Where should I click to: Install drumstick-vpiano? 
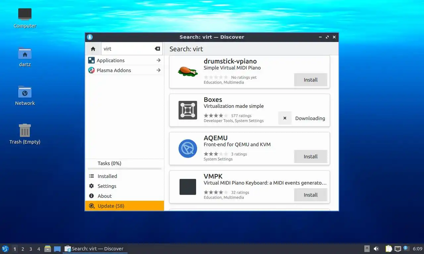(x=311, y=80)
